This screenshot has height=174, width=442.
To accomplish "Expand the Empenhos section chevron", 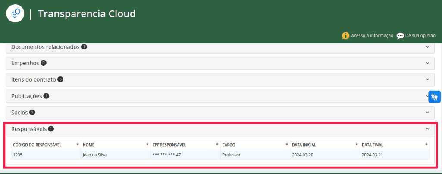I will (427, 63).
